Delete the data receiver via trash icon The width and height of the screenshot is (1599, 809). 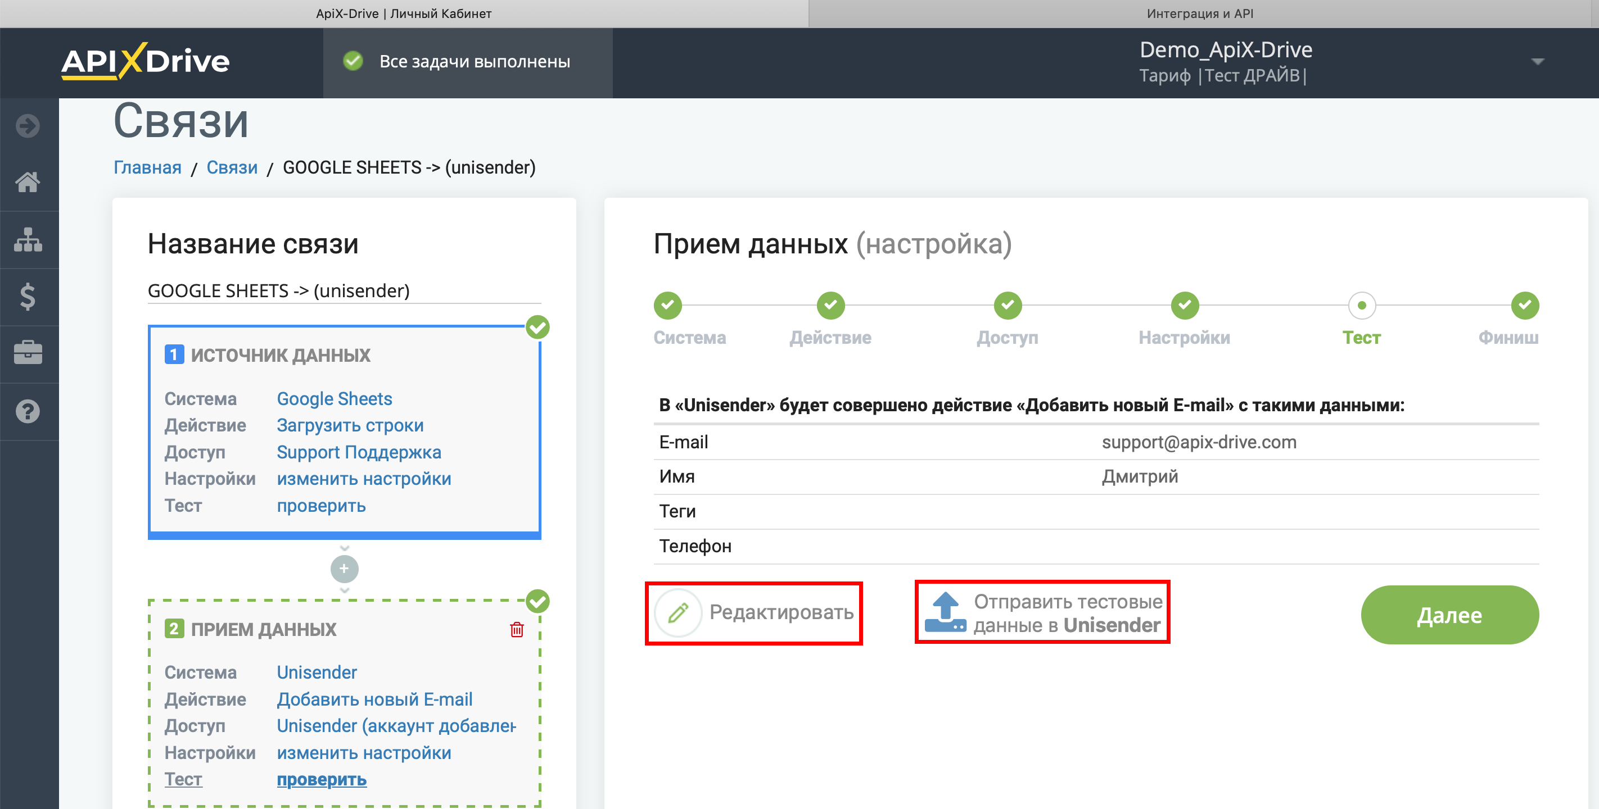click(x=517, y=630)
